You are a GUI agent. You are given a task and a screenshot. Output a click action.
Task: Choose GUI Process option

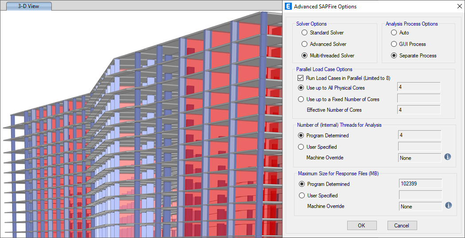pyautogui.click(x=408, y=44)
